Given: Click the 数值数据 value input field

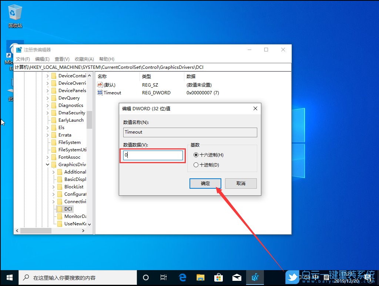Looking at the screenshot, I should point(152,155).
